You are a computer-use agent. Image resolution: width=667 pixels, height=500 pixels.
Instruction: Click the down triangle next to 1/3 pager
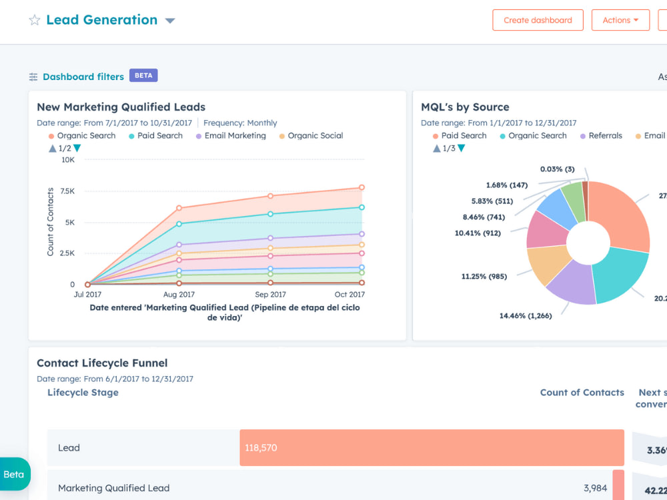pos(460,149)
